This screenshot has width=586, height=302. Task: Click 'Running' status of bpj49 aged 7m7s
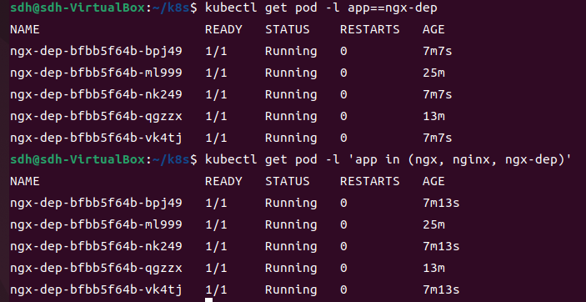coord(291,52)
